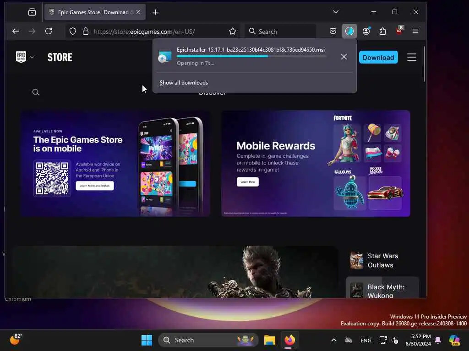469x351 pixels.
Task: Click the Firefox taskbar icon
Action: pos(289,340)
